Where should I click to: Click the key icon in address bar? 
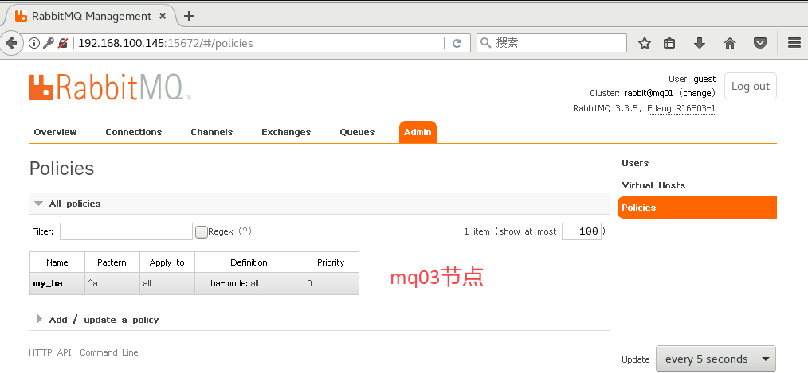tap(49, 43)
